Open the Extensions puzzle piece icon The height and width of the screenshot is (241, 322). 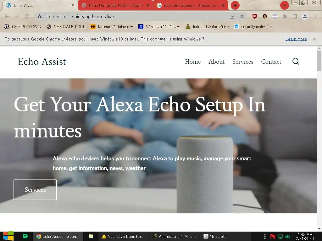[x=285, y=16]
